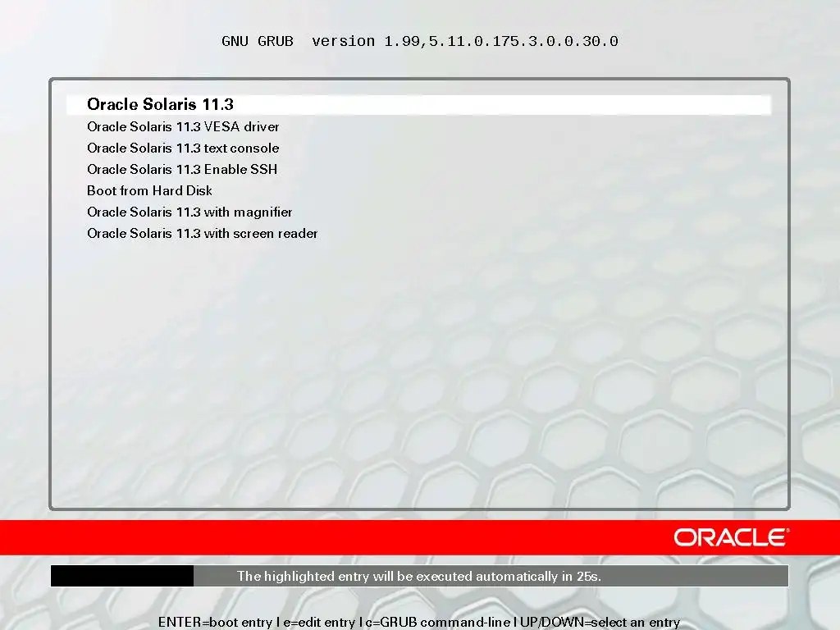The height and width of the screenshot is (630, 840).
Task: Click the automatic boot countdown progress bar
Action: tap(419, 576)
